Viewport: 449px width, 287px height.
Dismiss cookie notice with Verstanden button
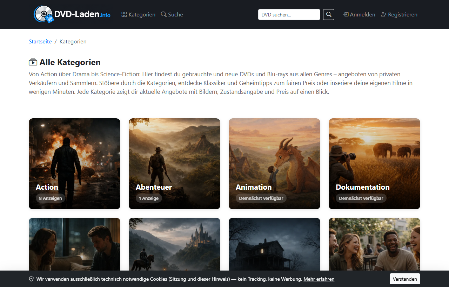click(x=405, y=279)
